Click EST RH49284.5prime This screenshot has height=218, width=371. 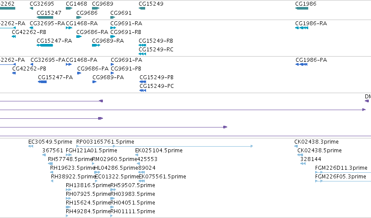[88, 211]
